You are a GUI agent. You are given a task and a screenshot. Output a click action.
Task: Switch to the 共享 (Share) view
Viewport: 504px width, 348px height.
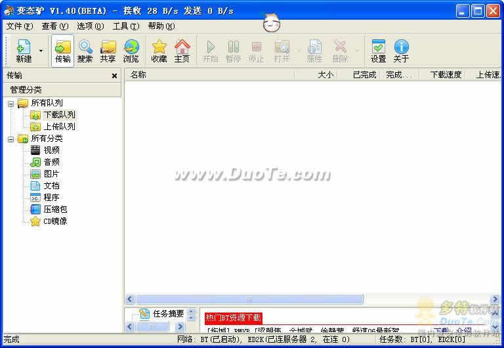click(x=108, y=51)
